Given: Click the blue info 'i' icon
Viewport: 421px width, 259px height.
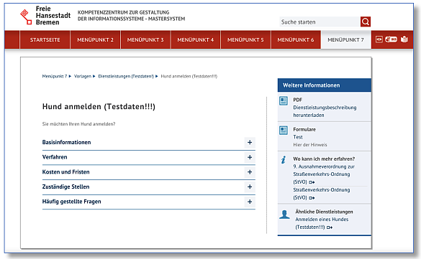Looking at the screenshot, I should pyautogui.click(x=284, y=160).
